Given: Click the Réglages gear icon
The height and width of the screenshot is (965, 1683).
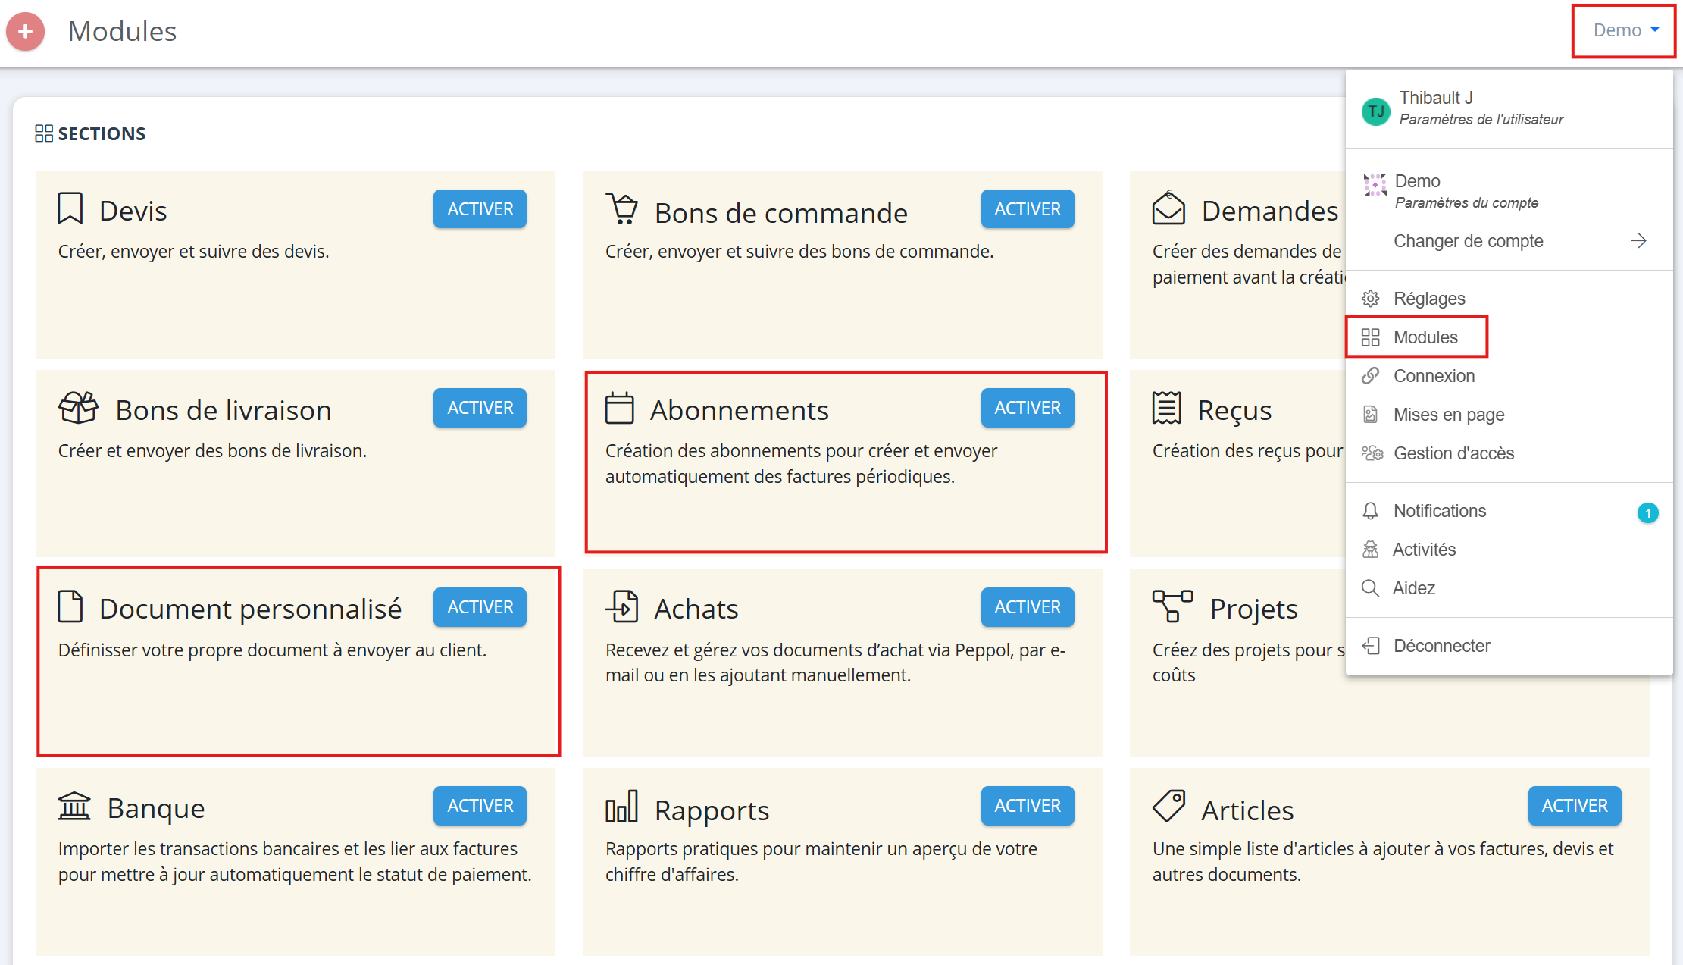Looking at the screenshot, I should pos(1371,299).
